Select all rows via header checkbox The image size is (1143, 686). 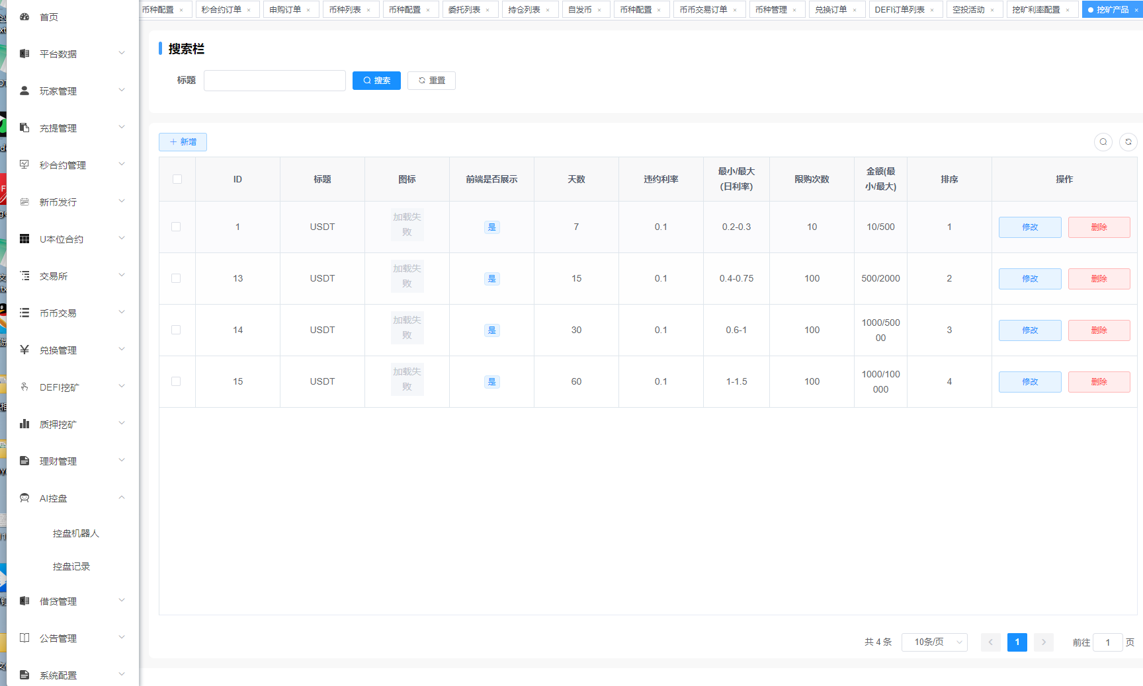tap(177, 179)
